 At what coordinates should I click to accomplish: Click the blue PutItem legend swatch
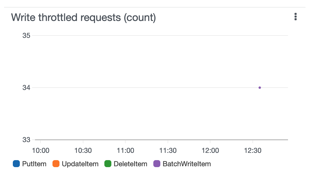click(16, 164)
